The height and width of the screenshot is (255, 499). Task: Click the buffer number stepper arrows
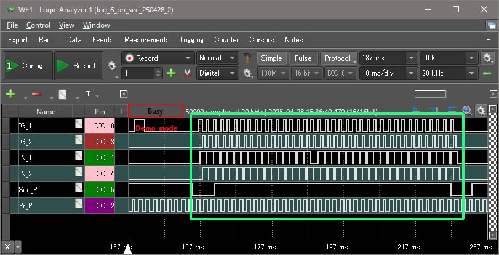(158, 74)
